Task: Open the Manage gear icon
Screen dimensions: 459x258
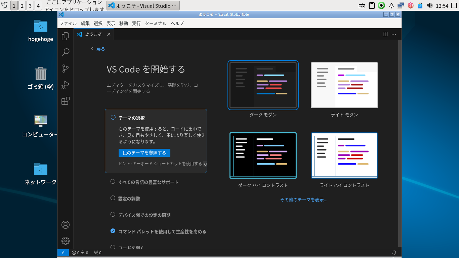Action: coord(66,241)
